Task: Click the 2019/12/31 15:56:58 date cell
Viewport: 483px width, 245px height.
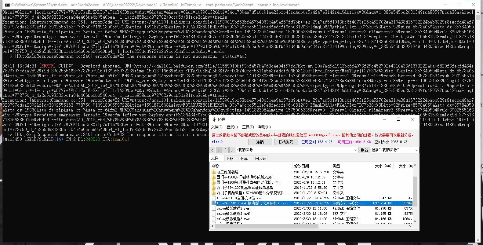Action: click(x=311, y=172)
